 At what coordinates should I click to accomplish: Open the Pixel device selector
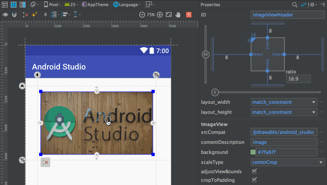[52, 5]
